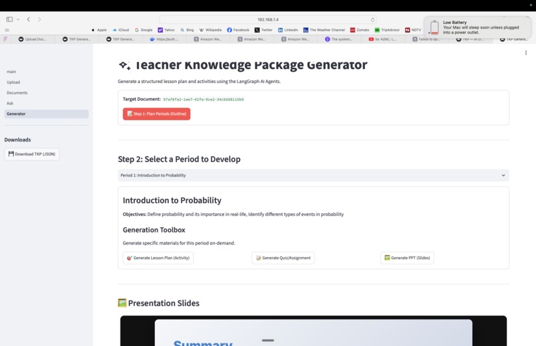Switch to the Upload Doc... tab
The height and width of the screenshot is (346, 536).
(x=33, y=39)
